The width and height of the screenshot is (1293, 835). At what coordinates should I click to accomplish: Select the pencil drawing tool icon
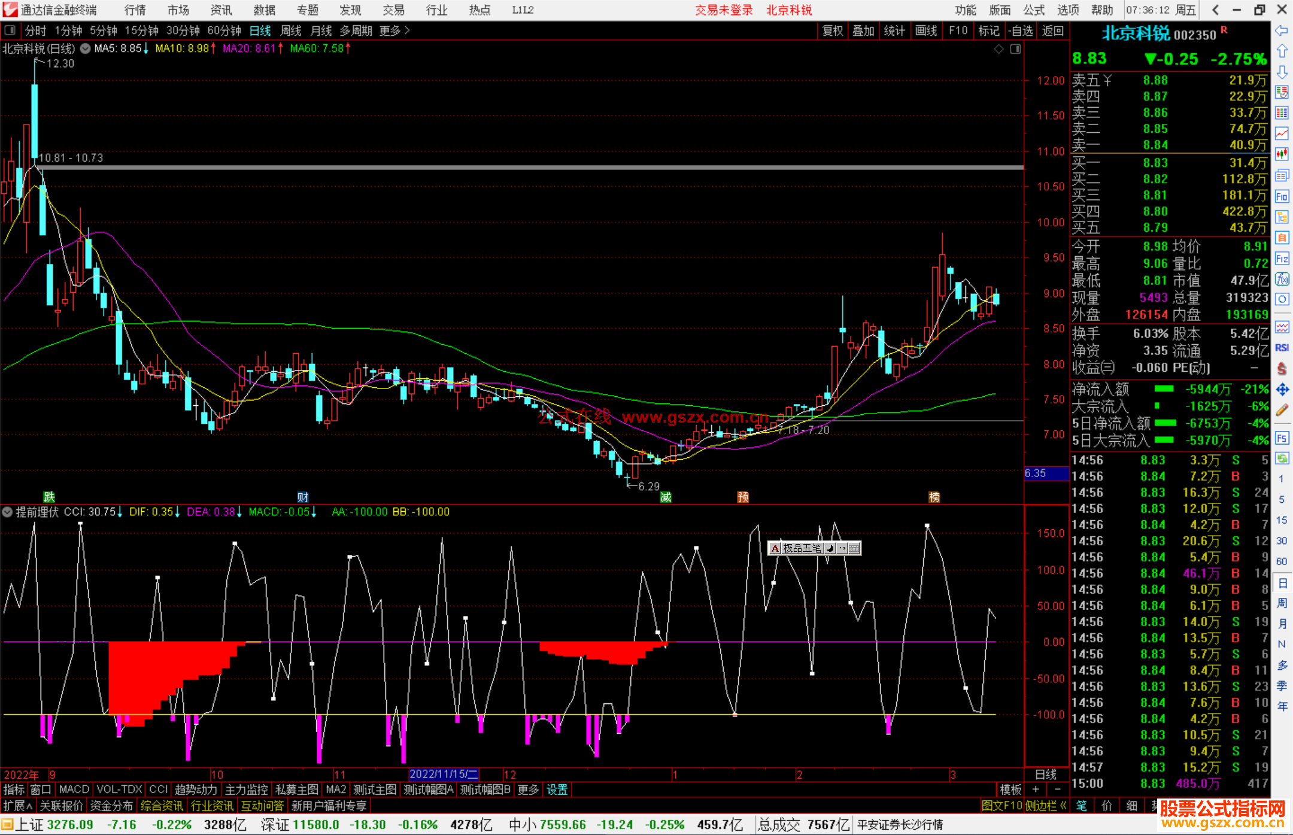click(x=1282, y=410)
